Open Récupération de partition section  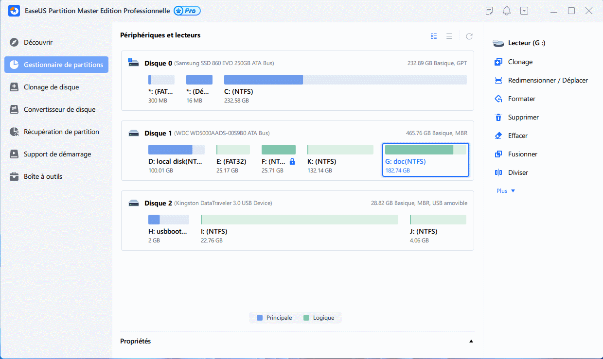[61, 132]
